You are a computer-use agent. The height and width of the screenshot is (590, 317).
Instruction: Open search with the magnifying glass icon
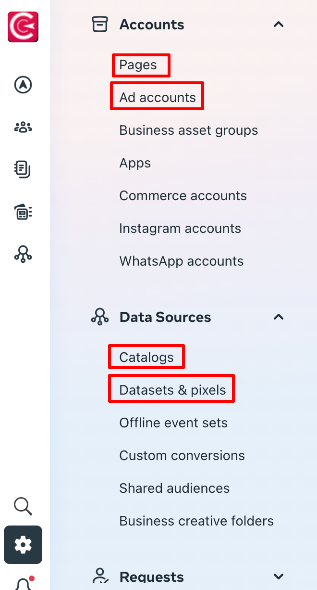23,506
